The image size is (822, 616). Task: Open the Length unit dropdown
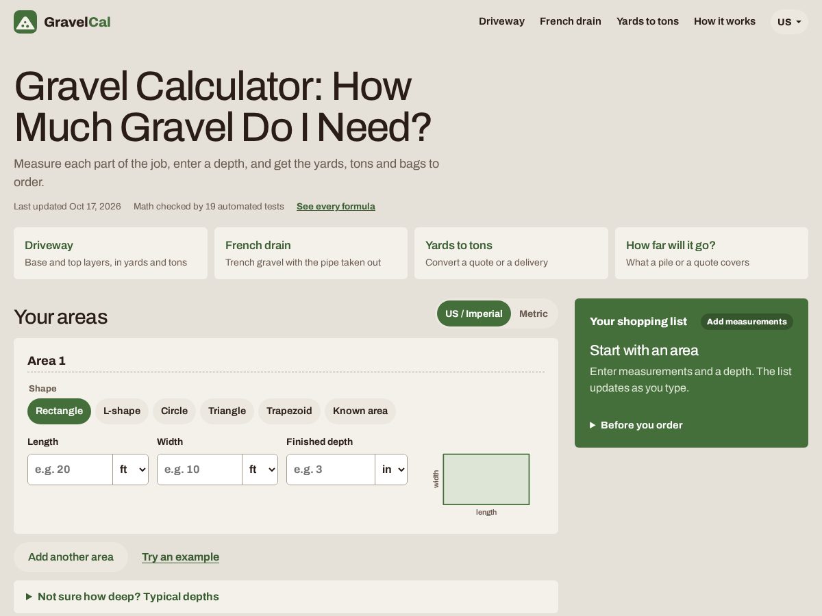pyautogui.click(x=131, y=470)
